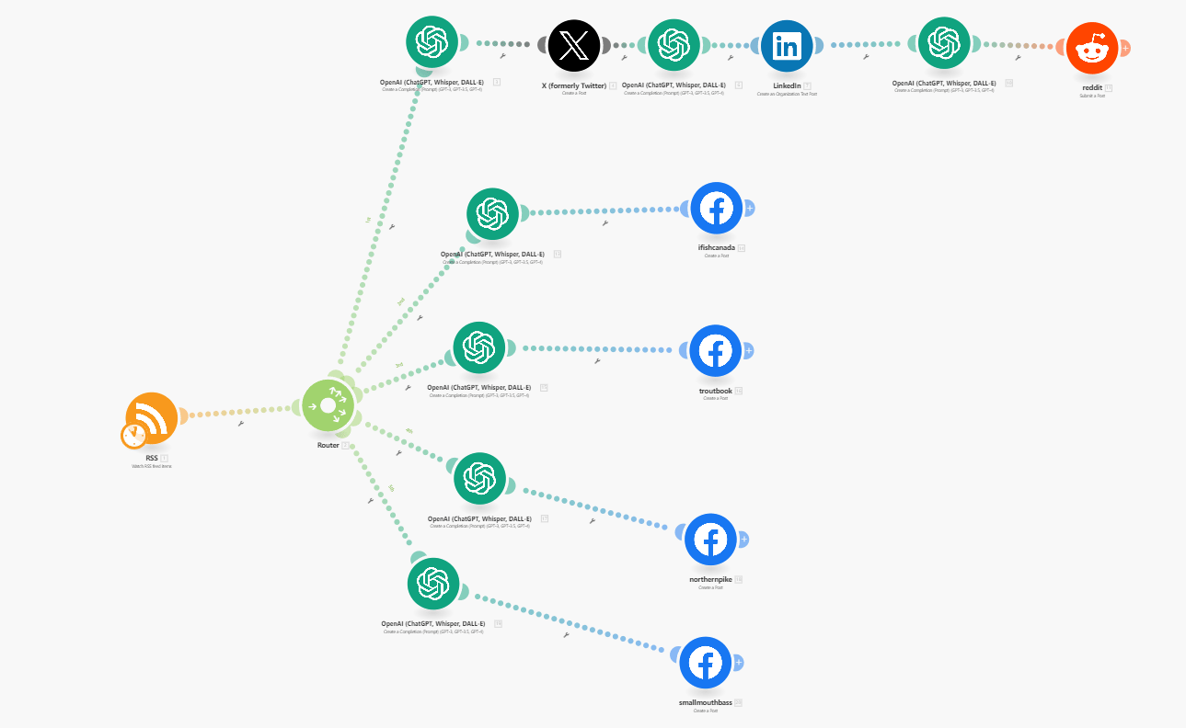Open the schedule clock on the RSS module
1186x728 pixels.
pos(133,436)
